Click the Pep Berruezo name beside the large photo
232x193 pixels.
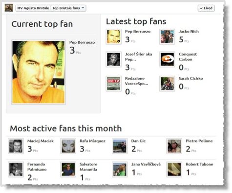[82, 42]
